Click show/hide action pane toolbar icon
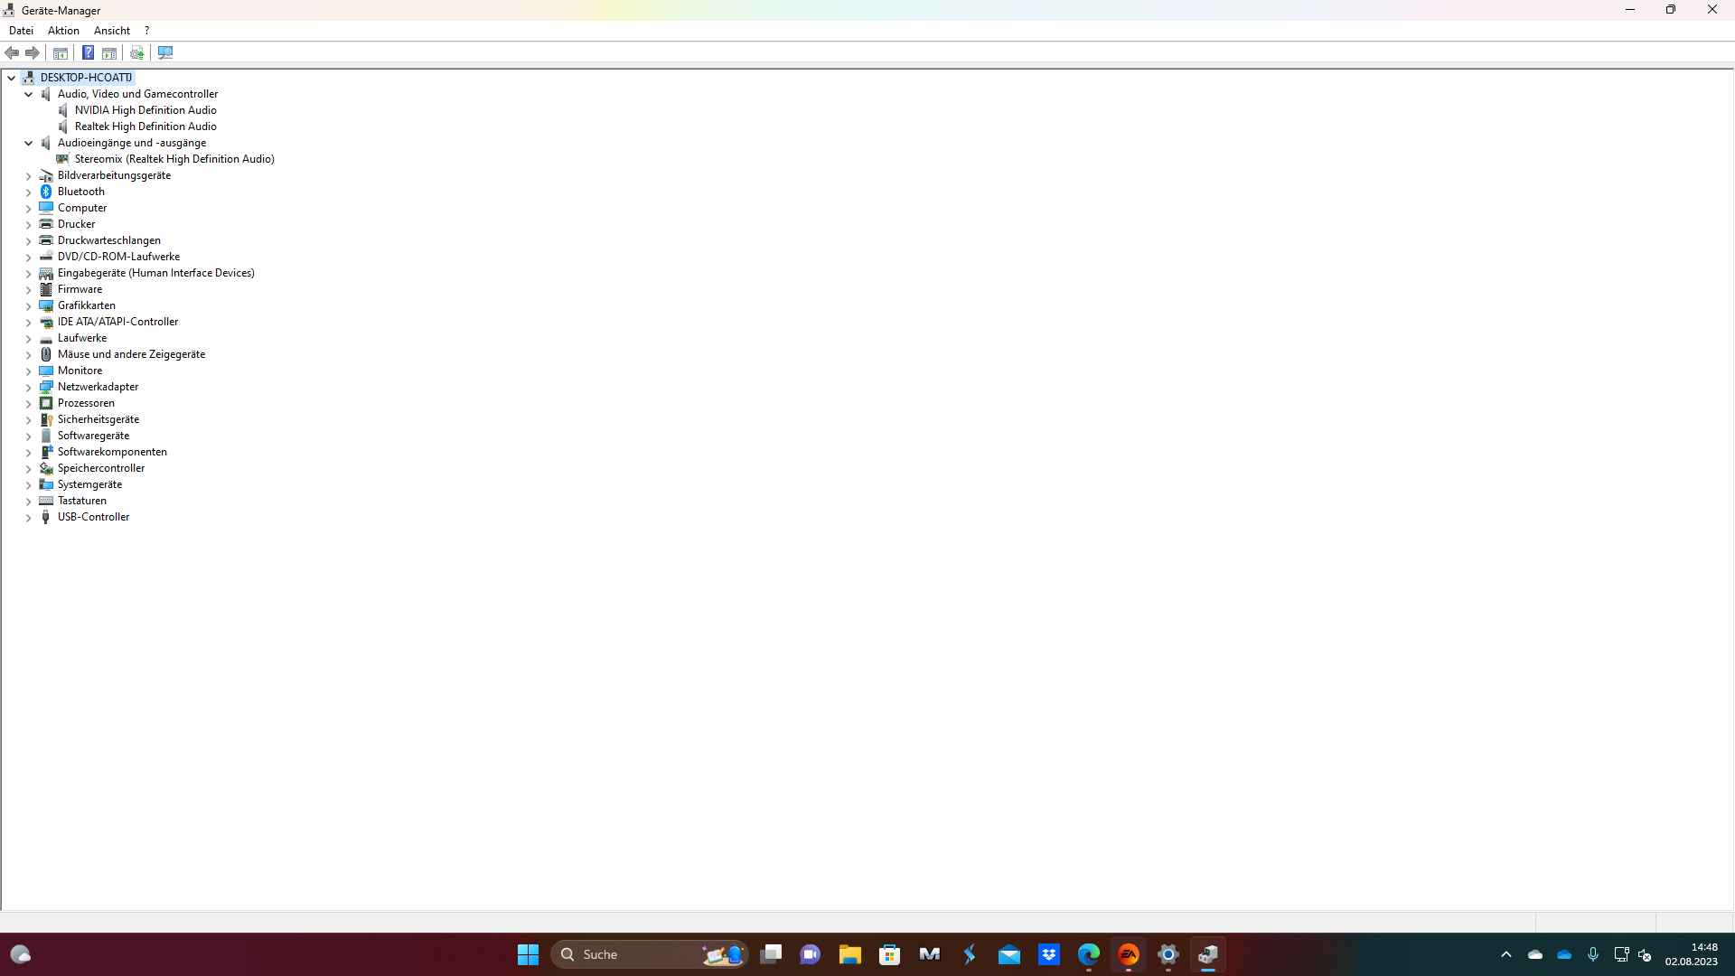Image resolution: width=1735 pixels, height=976 pixels. tap(109, 52)
